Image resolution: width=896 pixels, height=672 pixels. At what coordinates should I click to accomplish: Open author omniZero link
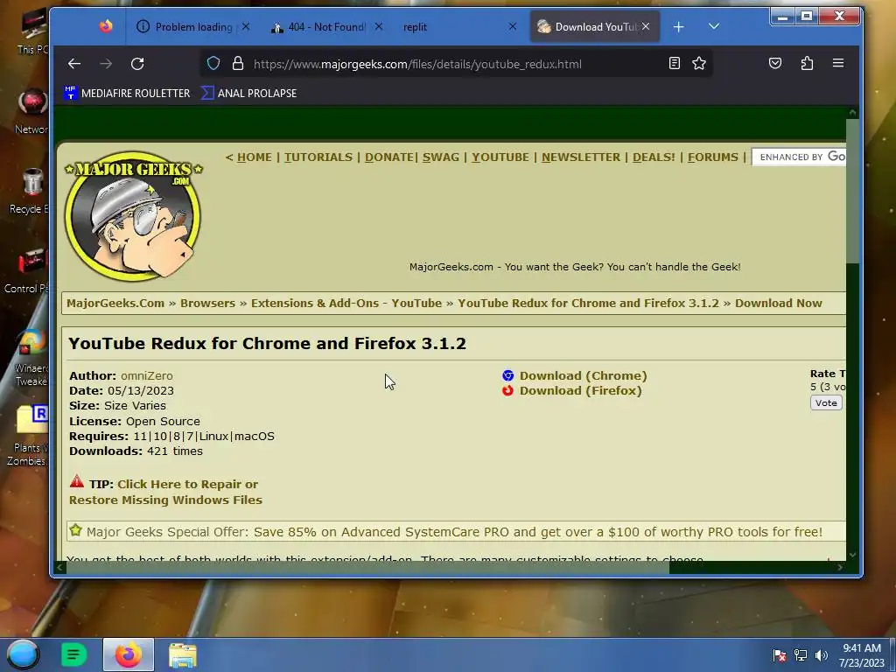pos(147,376)
